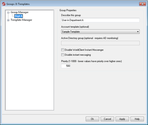Click the Active Directory group field
Viewport: 148px width, 125px height.
(100, 43)
